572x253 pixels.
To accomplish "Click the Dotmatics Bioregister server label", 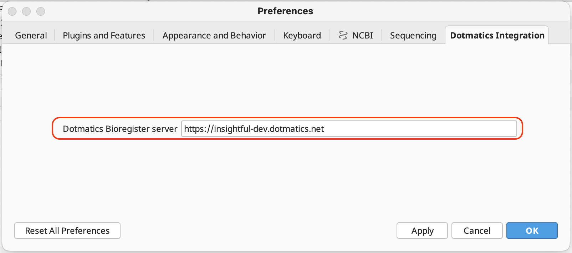I will 120,129.
